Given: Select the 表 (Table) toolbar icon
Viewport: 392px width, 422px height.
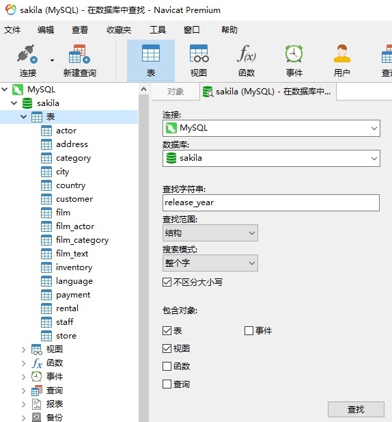Looking at the screenshot, I should pyautogui.click(x=151, y=53).
